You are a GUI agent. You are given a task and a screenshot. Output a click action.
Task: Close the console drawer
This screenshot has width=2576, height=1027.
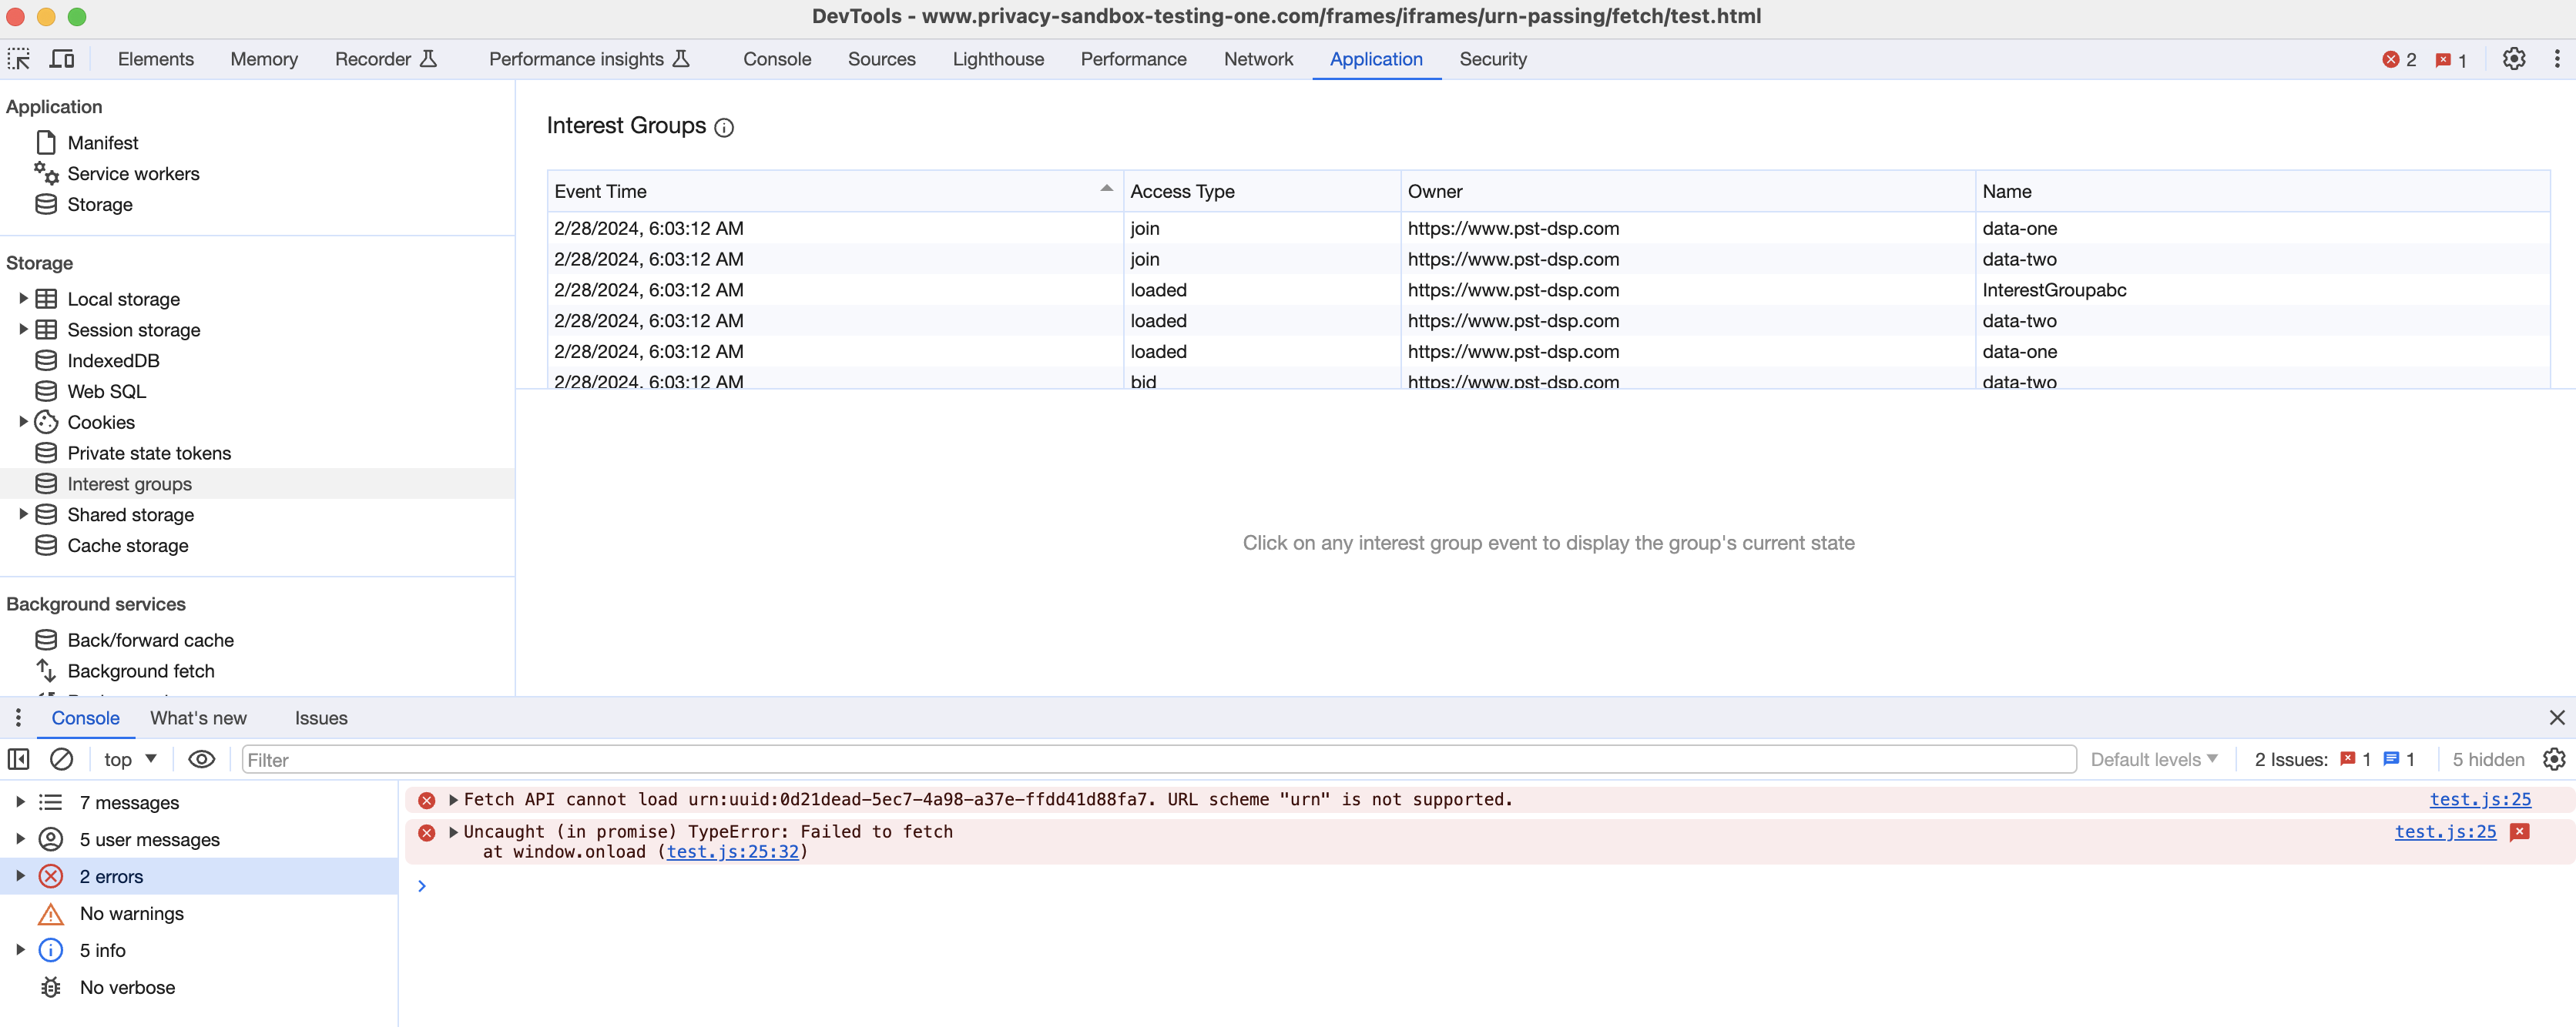[2556, 718]
